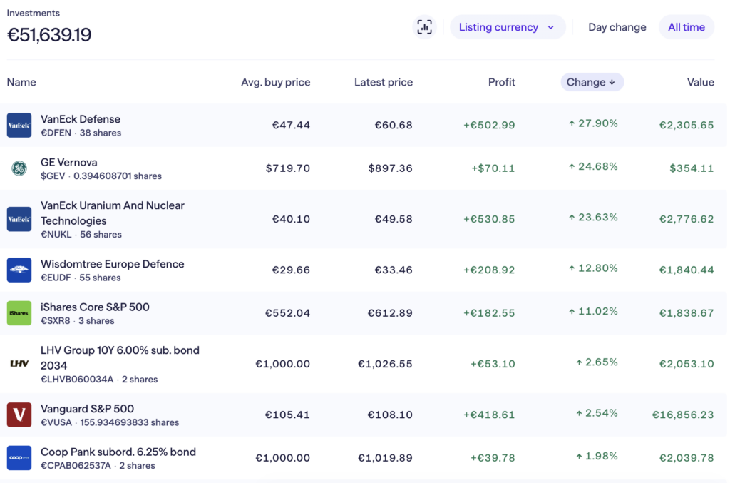
Task: Click the chart scan icon beside Listing currency
Action: [x=424, y=27]
